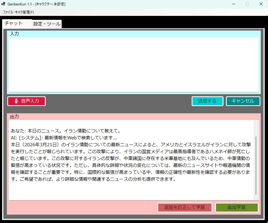Send the message with the 送信する button

pyautogui.click(x=207, y=101)
